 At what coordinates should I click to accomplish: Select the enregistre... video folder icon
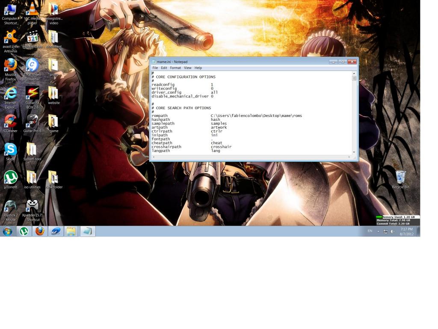point(53,13)
